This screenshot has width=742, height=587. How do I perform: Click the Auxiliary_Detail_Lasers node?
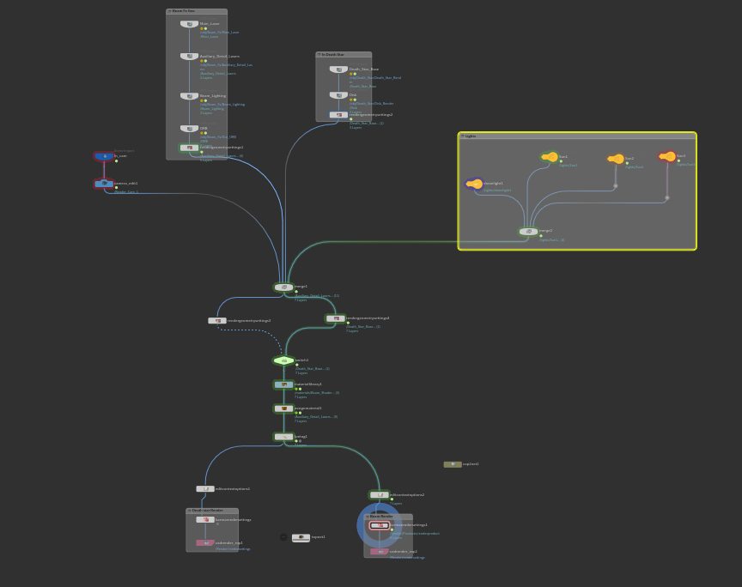[x=189, y=57]
